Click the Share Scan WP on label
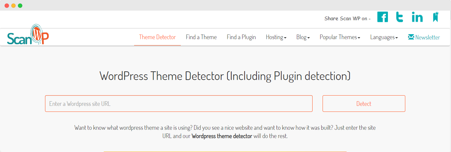Viewport: 451px width, 152px height. coord(348,19)
